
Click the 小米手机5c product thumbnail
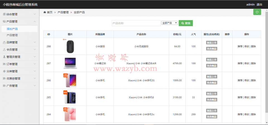pyautogui.click(x=70, y=114)
